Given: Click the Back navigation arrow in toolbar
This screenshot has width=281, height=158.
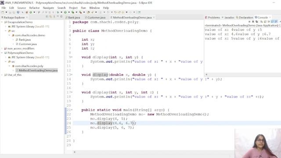Looking at the screenshot, I should pyautogui.click(x=123, y=12).
